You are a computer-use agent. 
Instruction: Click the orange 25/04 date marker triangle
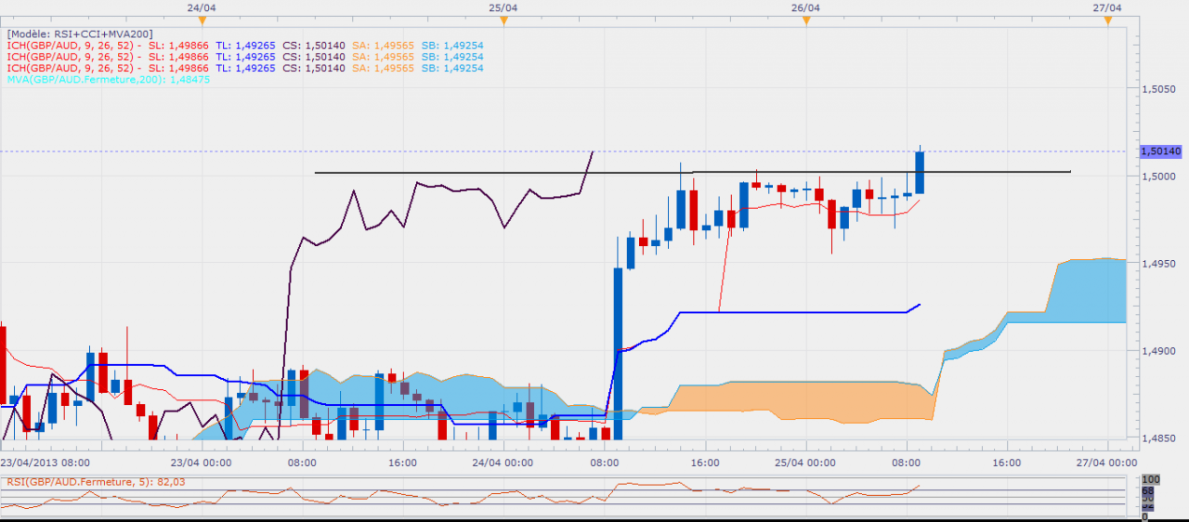[504, 20]
